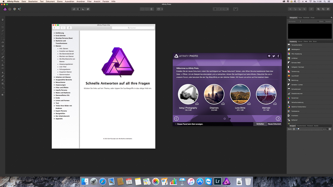
Task: Open the Twitter icon in welcome panel
Action: coord(273,56)
